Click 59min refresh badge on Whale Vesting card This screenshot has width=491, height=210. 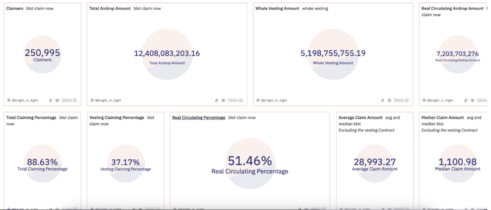401,100
